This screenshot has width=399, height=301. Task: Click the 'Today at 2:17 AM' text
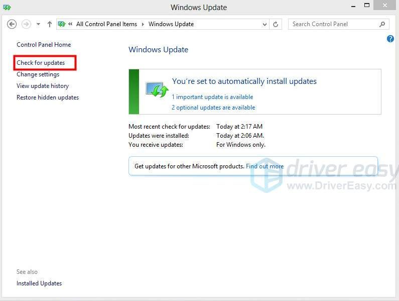239,127
